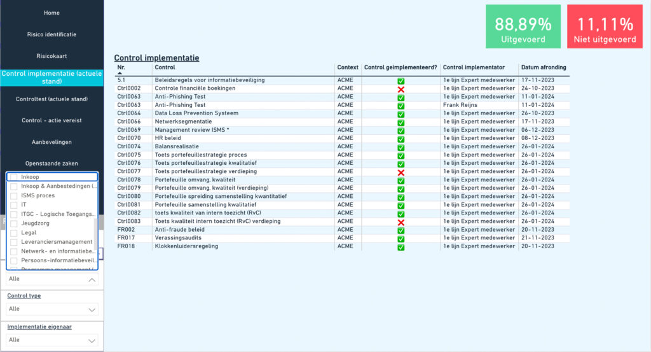Click green checkmark for Management review ISMS
This screenshot has width=651, height=352.
pyautogui.click(x=401, y=131)
